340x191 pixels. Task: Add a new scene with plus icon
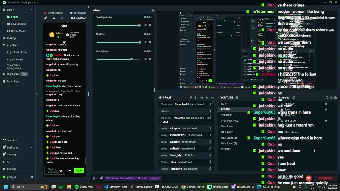pyautogui.click(x=237, y=98)
